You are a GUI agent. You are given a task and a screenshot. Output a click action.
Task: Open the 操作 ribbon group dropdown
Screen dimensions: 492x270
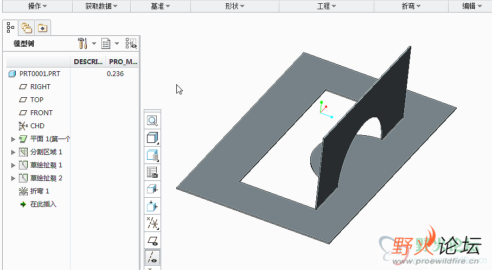37,6
